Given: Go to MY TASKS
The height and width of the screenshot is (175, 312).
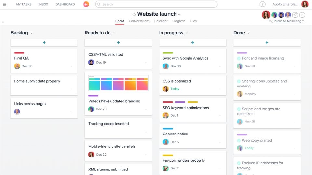Looking at the screenshot, I should (x=24, y=4).
